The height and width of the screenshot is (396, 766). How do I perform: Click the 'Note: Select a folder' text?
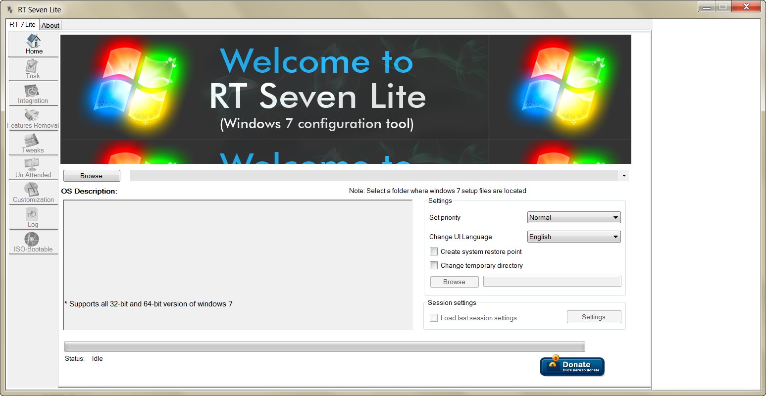click(x=438, y=191)
